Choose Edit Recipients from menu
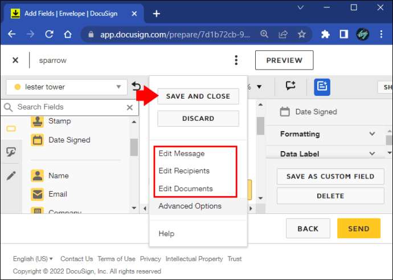 coord(184,171)
